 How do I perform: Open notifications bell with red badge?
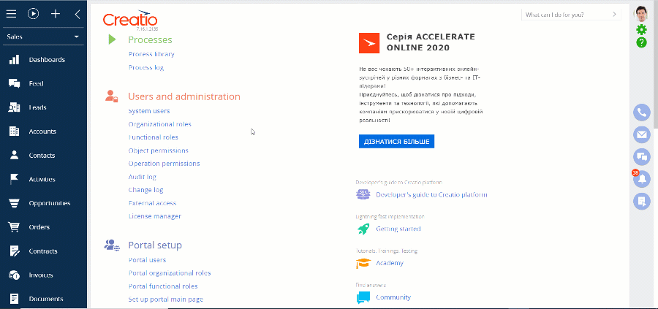[640, 179]
